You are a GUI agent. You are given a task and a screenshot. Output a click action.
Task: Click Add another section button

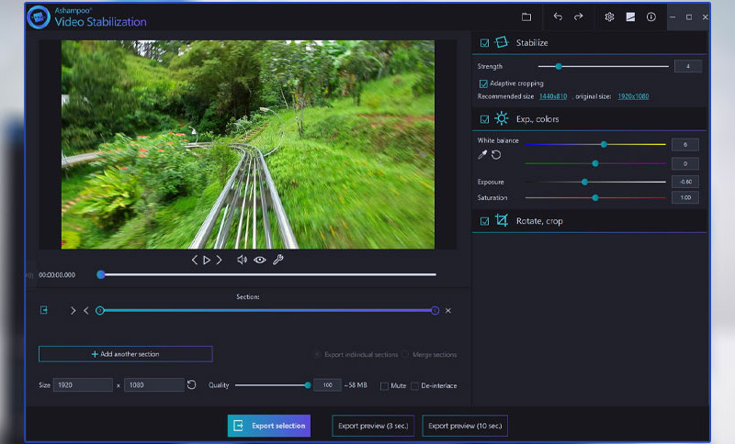(x=126, y=354)
